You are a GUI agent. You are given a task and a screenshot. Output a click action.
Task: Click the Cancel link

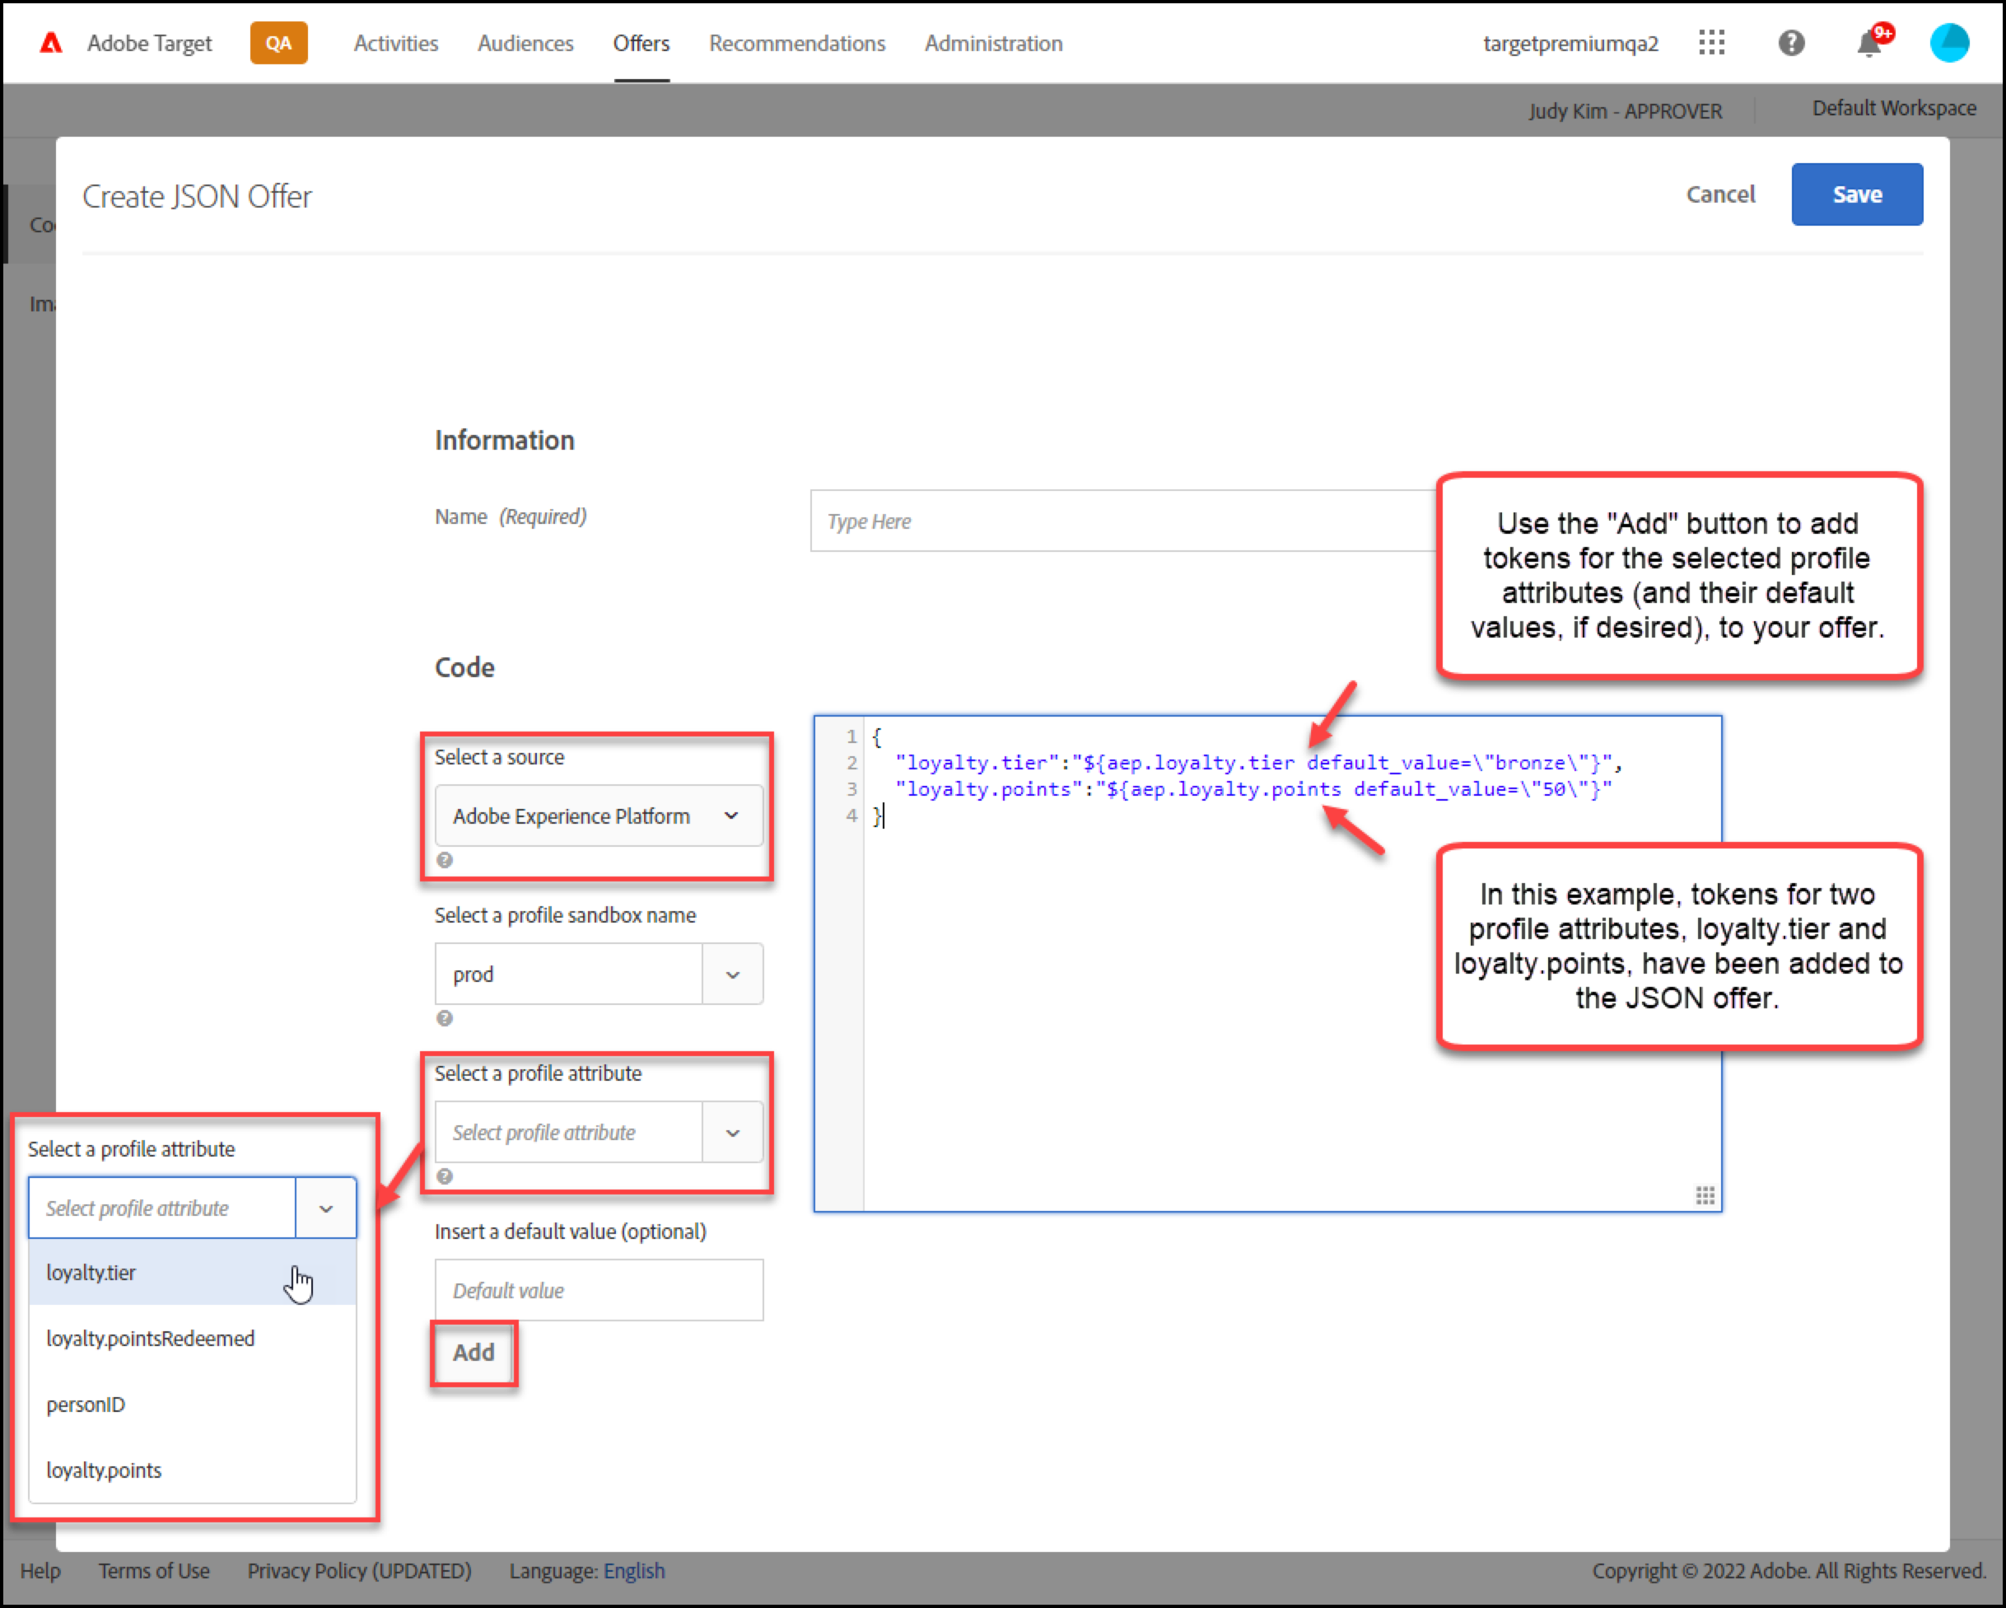(1720, 194)
